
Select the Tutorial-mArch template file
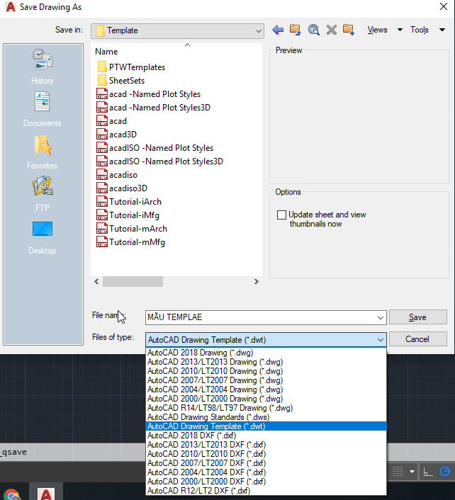tap(132, 229)
